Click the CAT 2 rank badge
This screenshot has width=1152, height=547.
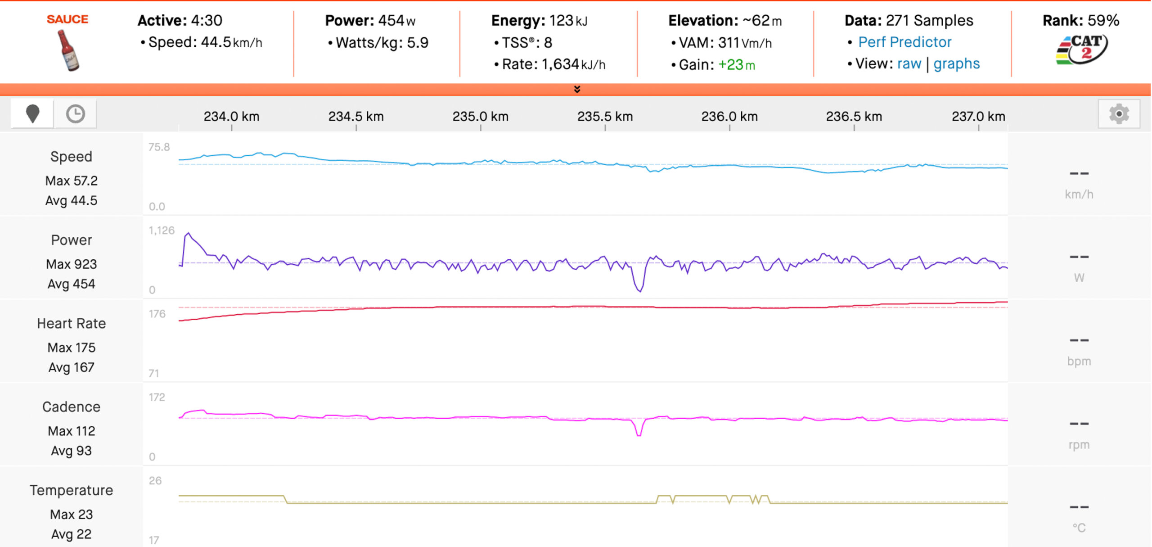1081,50
